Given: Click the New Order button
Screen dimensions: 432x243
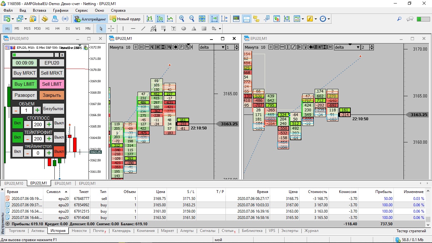Looking at the screenshot, I should click(125, 19).
